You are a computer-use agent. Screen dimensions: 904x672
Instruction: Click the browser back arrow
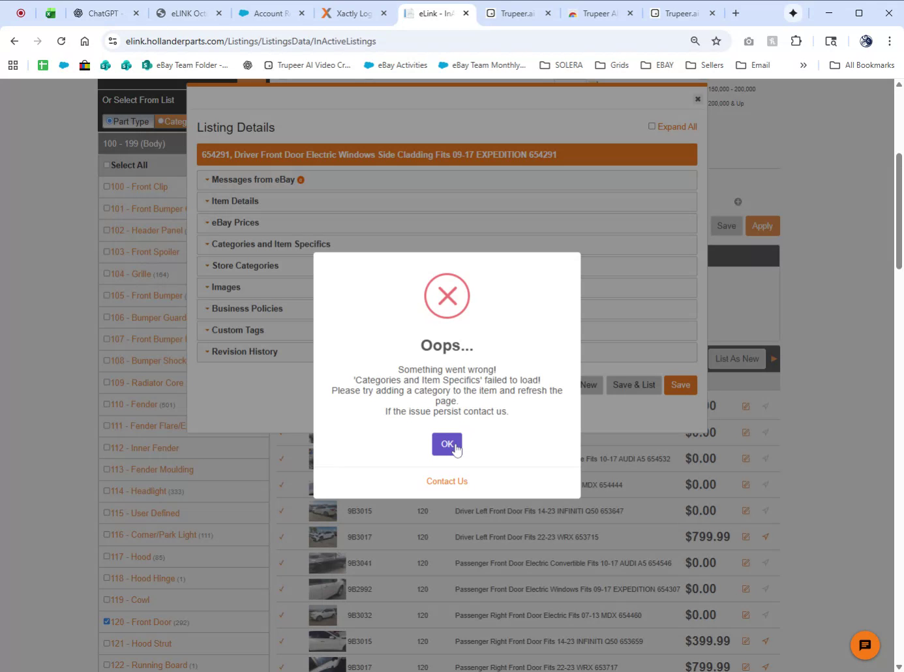point(14,41)
